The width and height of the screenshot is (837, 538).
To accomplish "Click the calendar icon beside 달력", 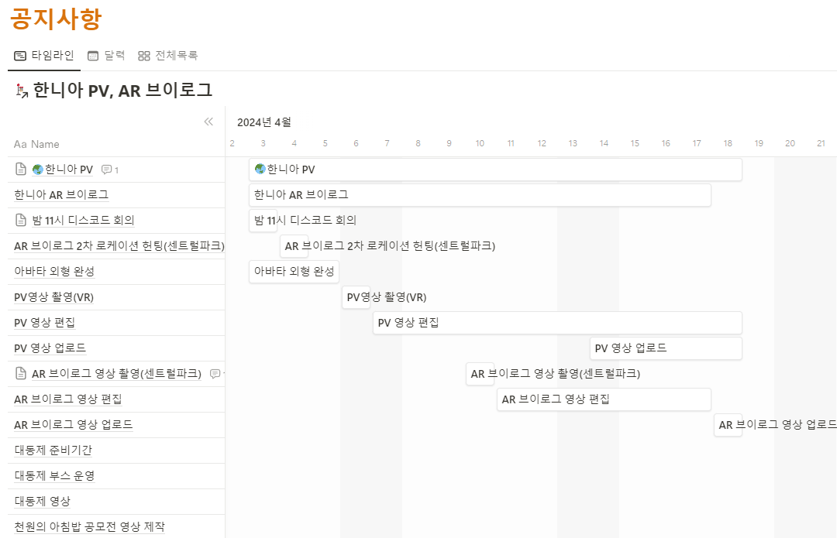I will [x=93, y=56].
